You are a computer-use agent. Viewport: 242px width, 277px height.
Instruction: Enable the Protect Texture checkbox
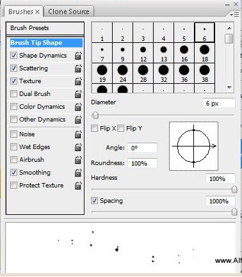pos(13,186)
